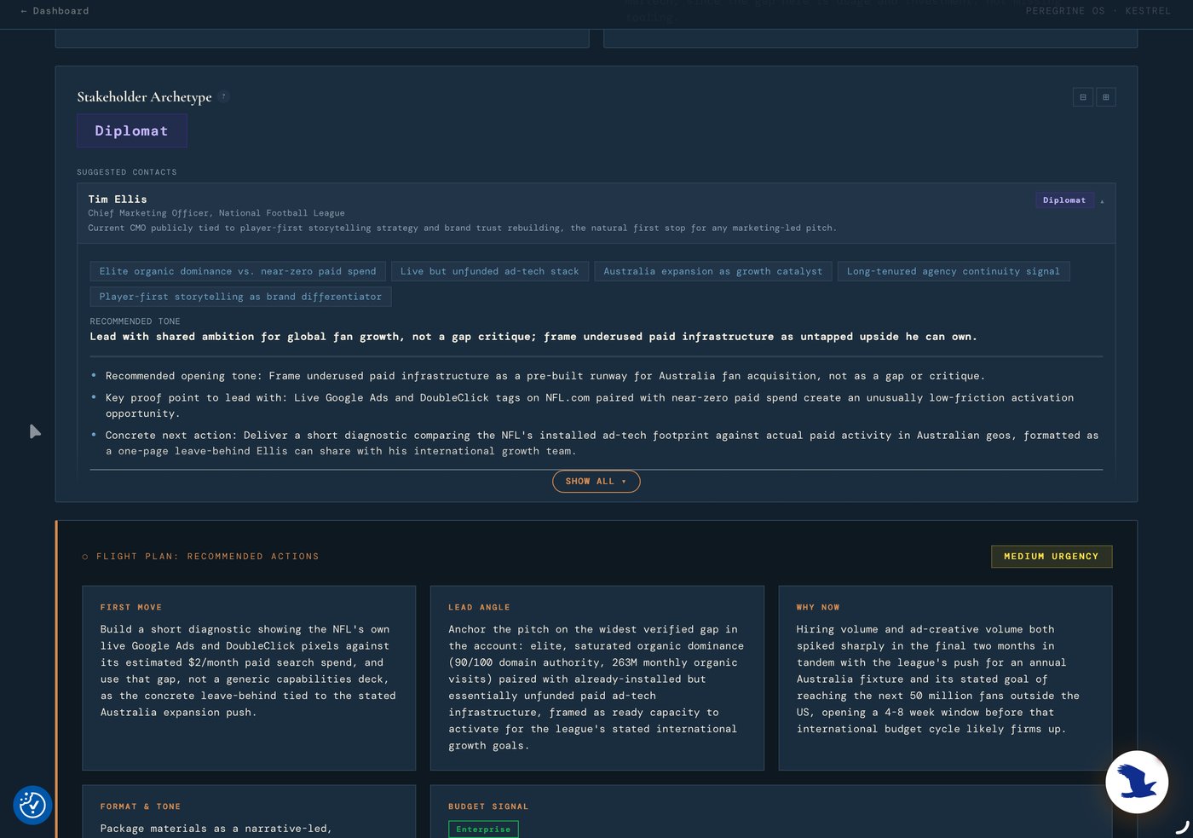Viewport: 1193px width, 838px height.
Task: Expand the card with Show All
Action: coord(596,482)
